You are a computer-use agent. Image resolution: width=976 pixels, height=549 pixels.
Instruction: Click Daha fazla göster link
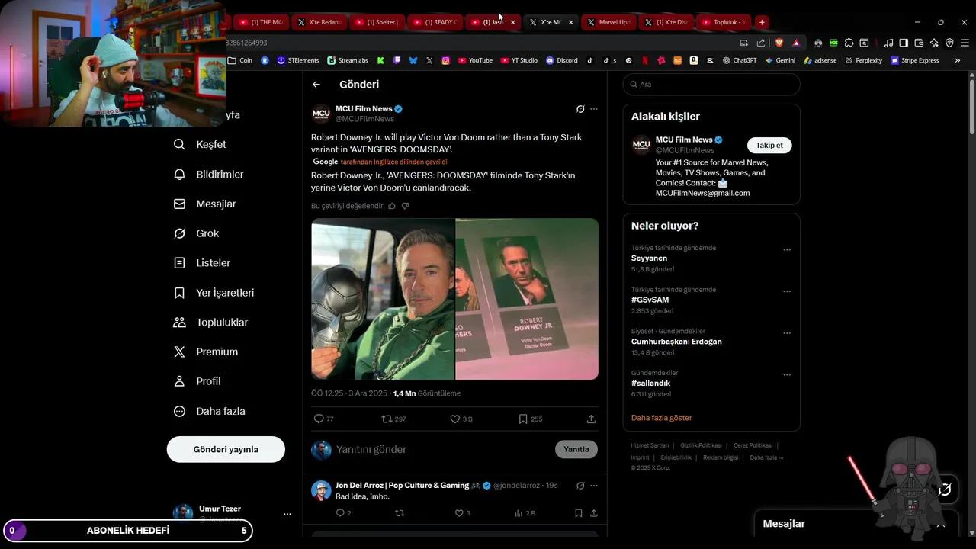pos(662,418)
